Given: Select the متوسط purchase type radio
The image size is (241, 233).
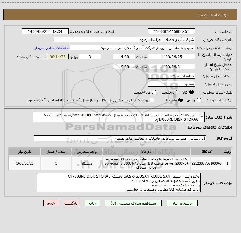Looking at the screenshot, I should (181, 100).
